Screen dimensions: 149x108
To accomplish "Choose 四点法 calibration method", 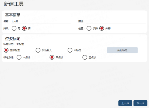I will pyautogui.click(x=52, y=57).
